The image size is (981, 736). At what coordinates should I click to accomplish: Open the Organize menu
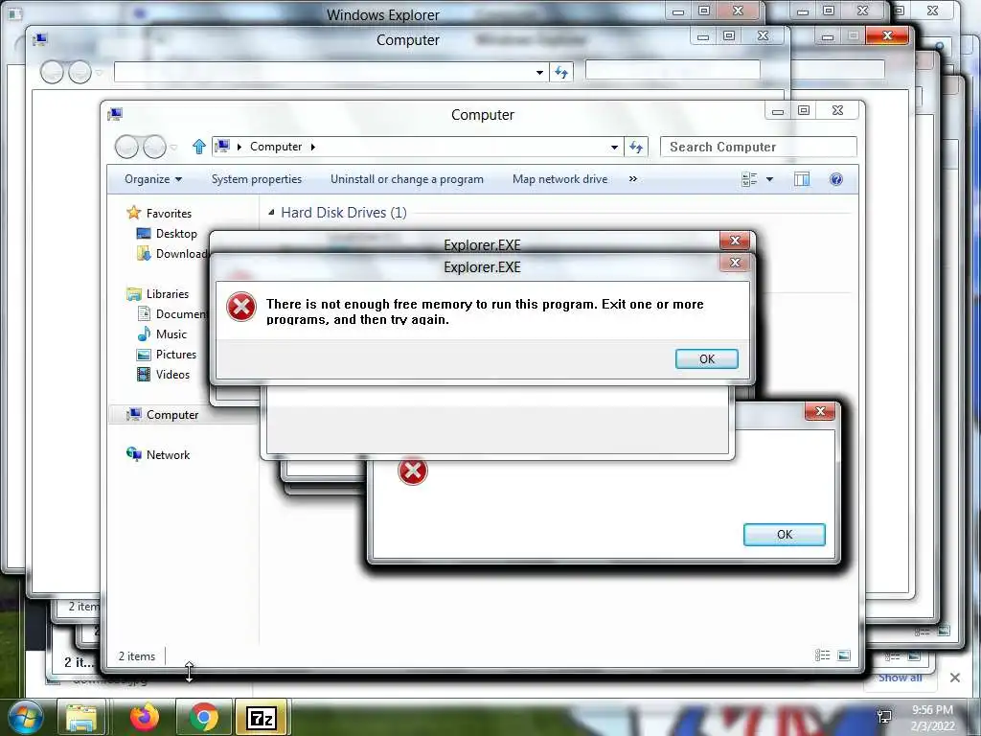(x=153, y=179)
